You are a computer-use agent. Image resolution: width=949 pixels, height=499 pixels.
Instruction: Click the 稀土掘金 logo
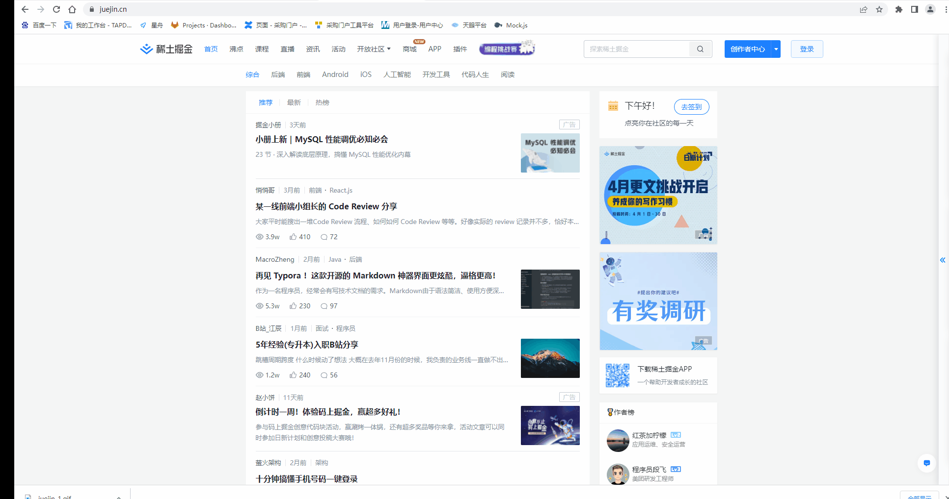point(166,49)
